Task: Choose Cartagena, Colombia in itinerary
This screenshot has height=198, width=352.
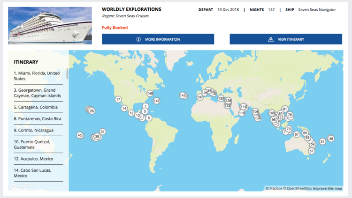Action: pyautogui.click(x=38, y=107)
